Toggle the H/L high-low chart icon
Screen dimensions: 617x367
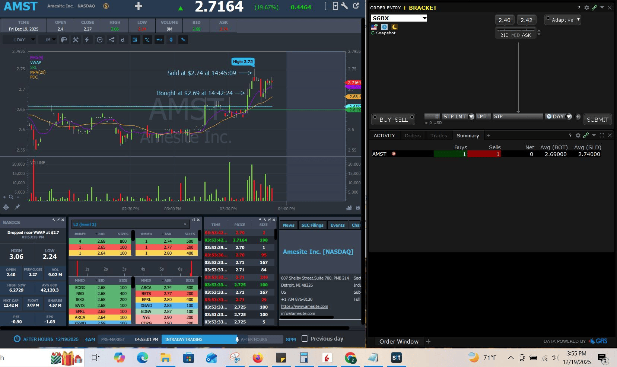[147, 39]
